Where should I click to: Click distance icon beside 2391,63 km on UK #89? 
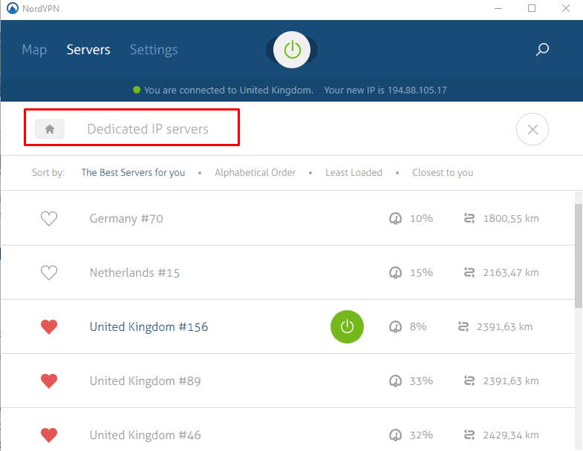click(469, 381)
